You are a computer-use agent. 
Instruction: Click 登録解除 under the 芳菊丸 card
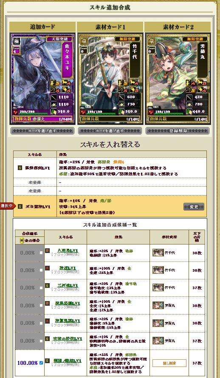[x=178, y=131]
